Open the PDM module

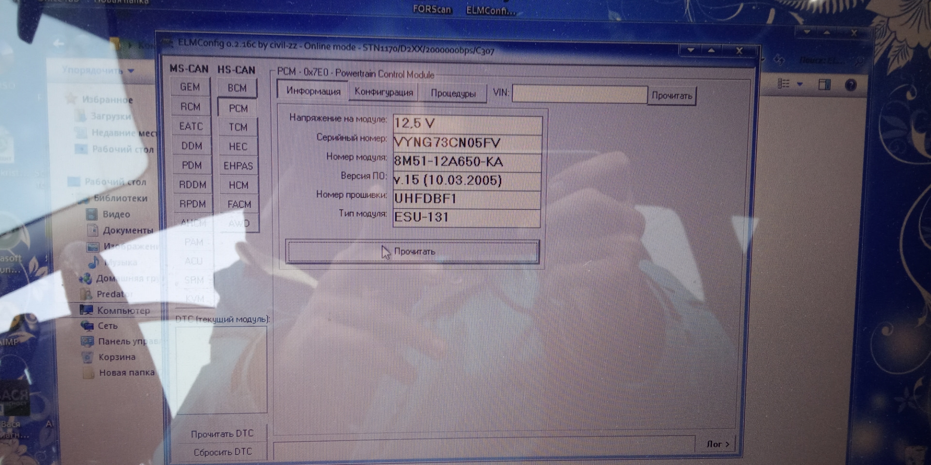coord(192,165)
